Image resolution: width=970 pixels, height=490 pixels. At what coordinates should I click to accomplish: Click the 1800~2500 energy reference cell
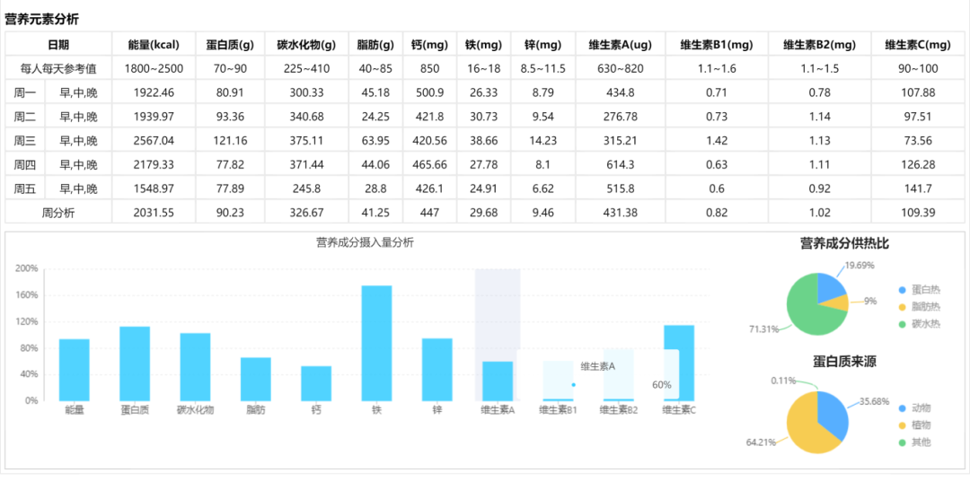154,68
